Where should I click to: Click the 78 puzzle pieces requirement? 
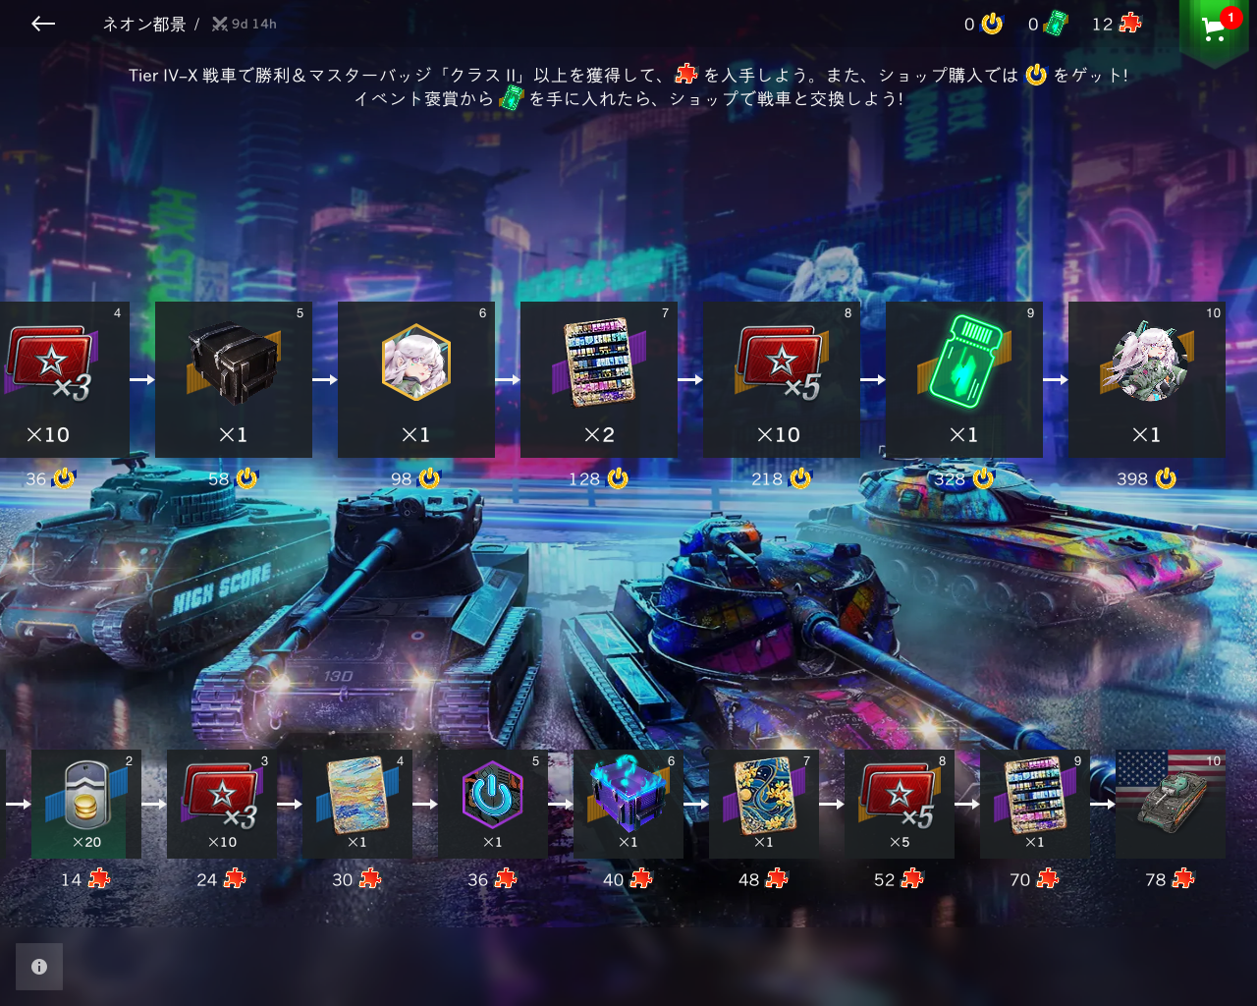[x=1170, y=879]
